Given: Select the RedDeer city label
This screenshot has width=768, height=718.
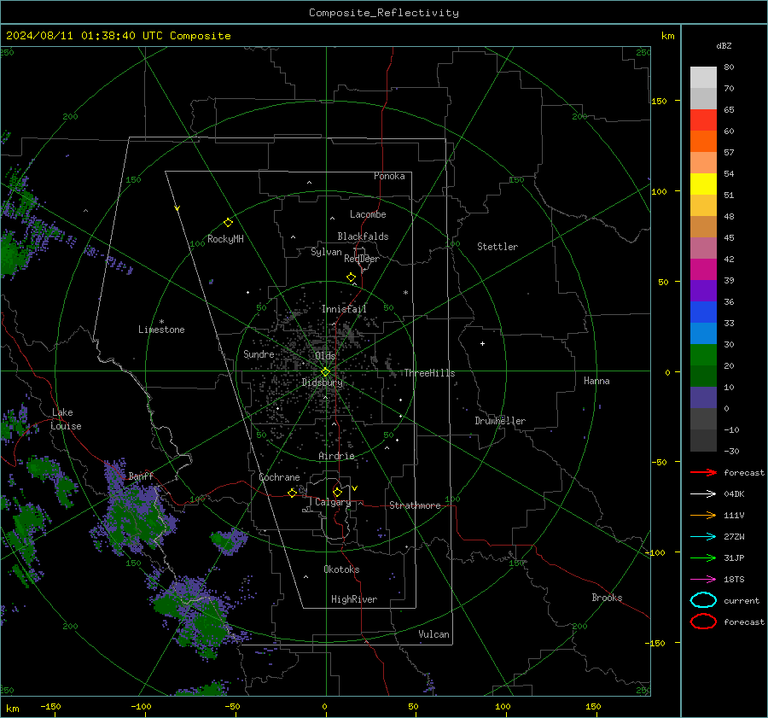Looking at the screenshot, I should [362, 259].
